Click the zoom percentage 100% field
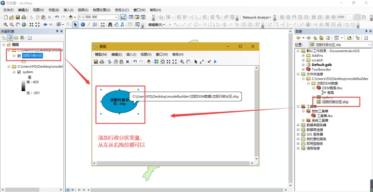The image size is (373, 192). (344, 18)
